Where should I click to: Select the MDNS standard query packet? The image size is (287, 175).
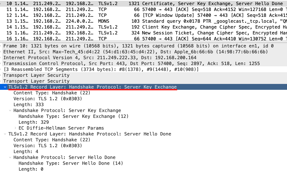[x=102, y=21]
